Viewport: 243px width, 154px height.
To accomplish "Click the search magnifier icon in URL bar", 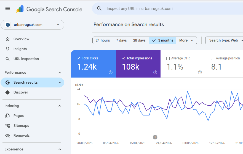I will pyautogui.click(x=99, y=9).
